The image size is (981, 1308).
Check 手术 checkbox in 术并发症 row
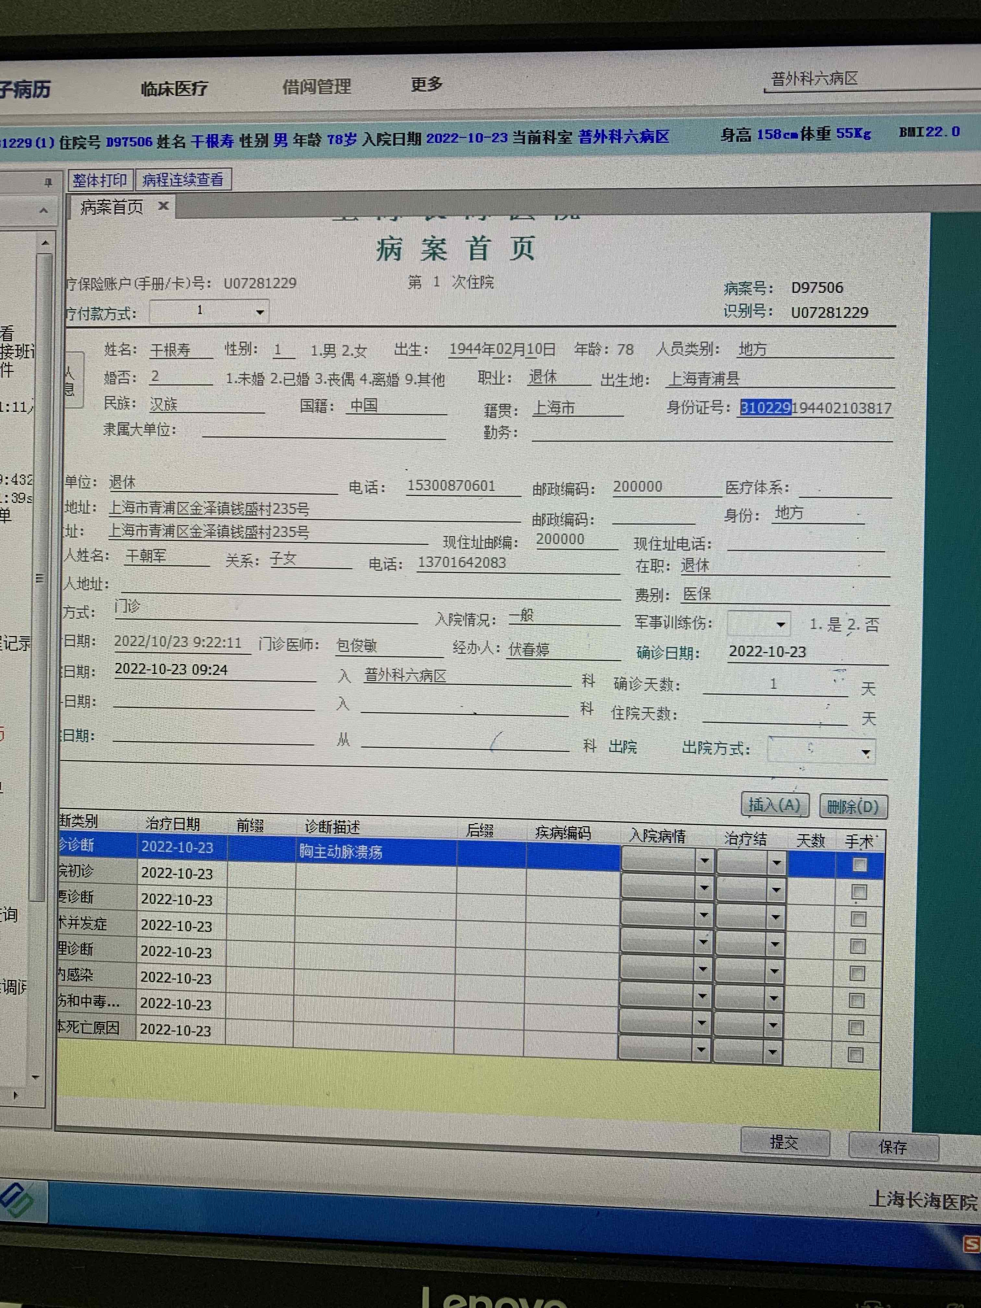click(x=857, y=947)
